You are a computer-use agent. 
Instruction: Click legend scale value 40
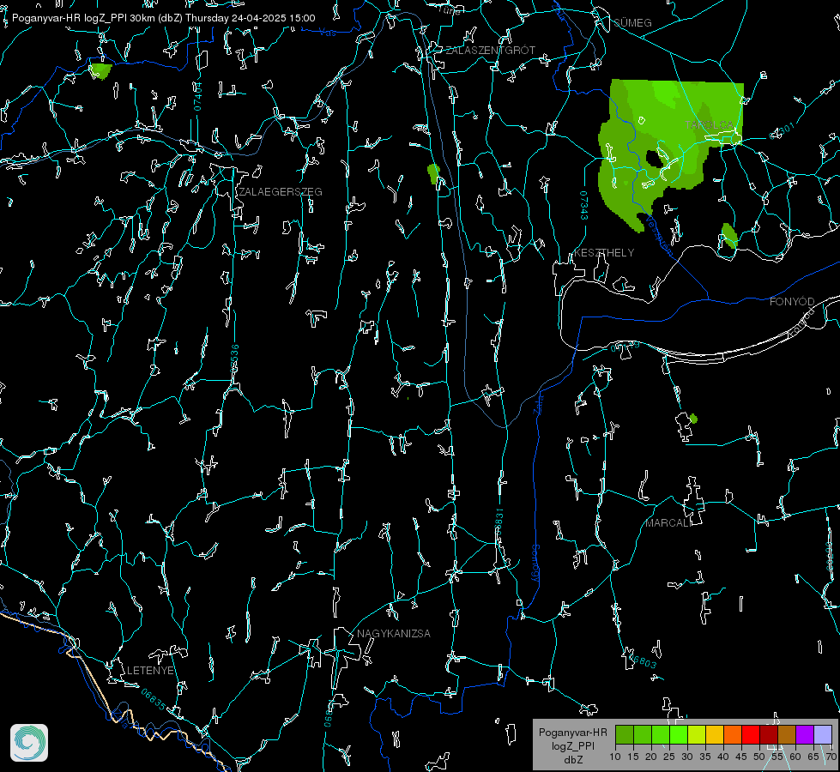pos(723,757)
